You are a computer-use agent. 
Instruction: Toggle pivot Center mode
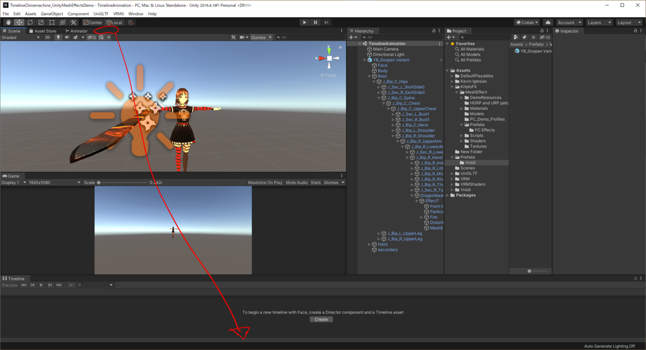[93, 23]
